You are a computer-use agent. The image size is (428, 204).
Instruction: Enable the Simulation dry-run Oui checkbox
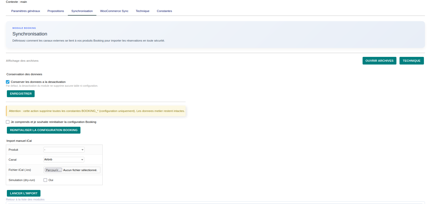(45, 180)
